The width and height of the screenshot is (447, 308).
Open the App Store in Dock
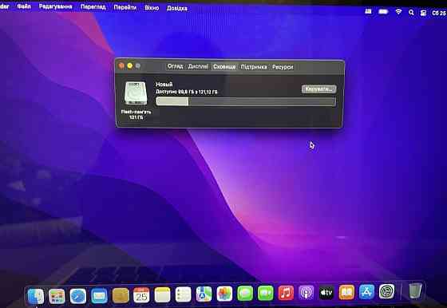pyautogui.click(x=366, y=292)
